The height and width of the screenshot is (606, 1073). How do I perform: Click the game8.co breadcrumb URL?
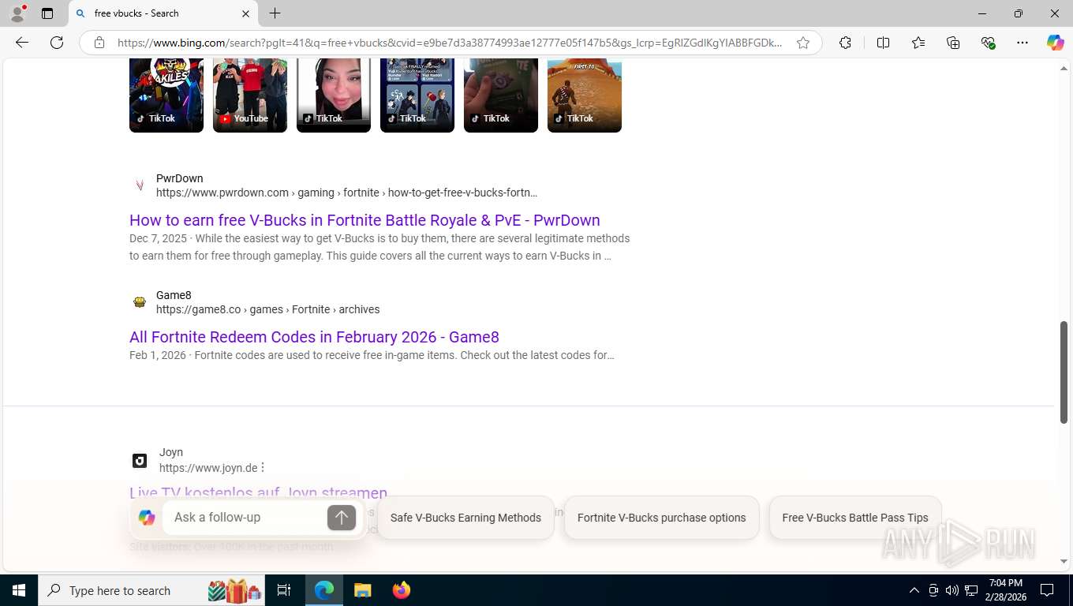(x=267, y=309)
